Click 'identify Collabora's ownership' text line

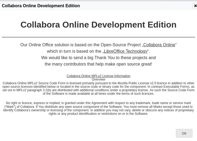coord(32,110)
